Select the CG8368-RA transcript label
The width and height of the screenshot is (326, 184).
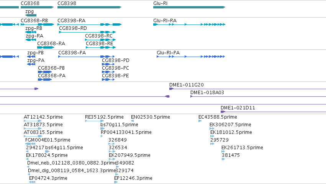[x=51, y=44]
